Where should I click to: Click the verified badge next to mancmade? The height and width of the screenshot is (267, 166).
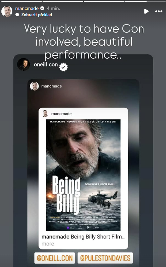[x=42, y=8]
